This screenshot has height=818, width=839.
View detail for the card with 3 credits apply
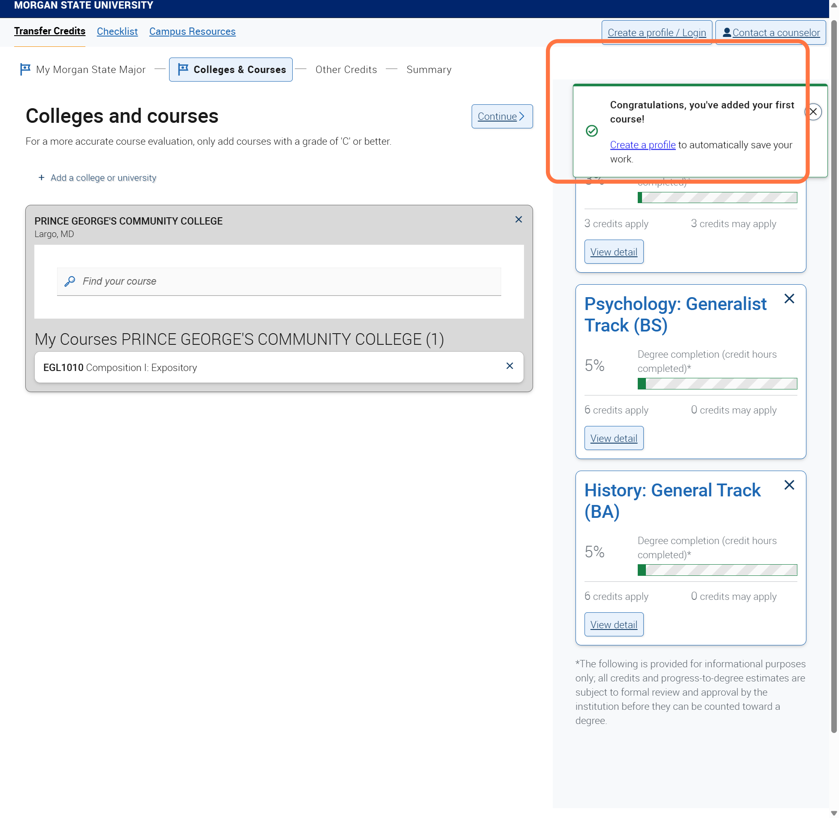(614, 252)
